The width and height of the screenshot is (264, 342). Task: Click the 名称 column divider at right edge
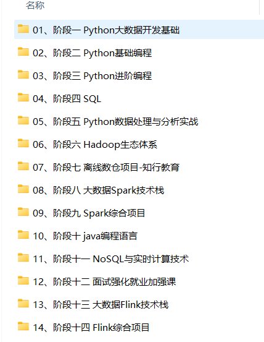point(260,7)
